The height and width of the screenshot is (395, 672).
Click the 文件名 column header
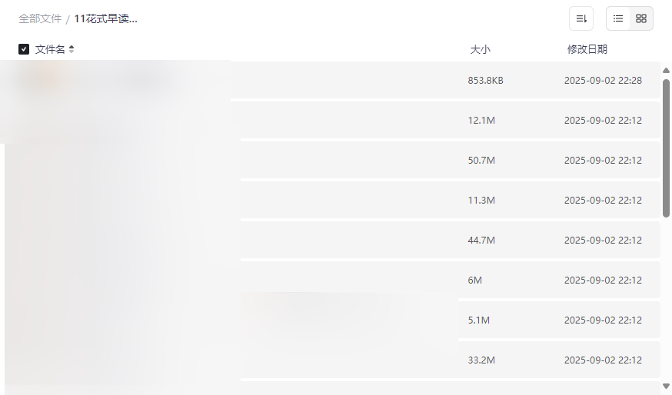point(50,49)
